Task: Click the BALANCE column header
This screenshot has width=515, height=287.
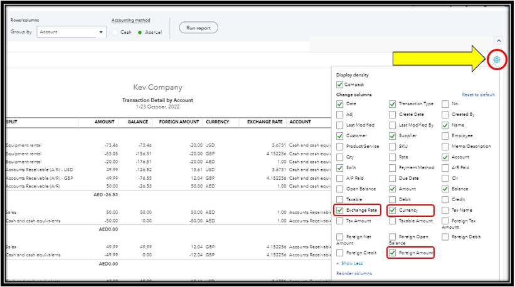Action: click(x=138, y=122)
